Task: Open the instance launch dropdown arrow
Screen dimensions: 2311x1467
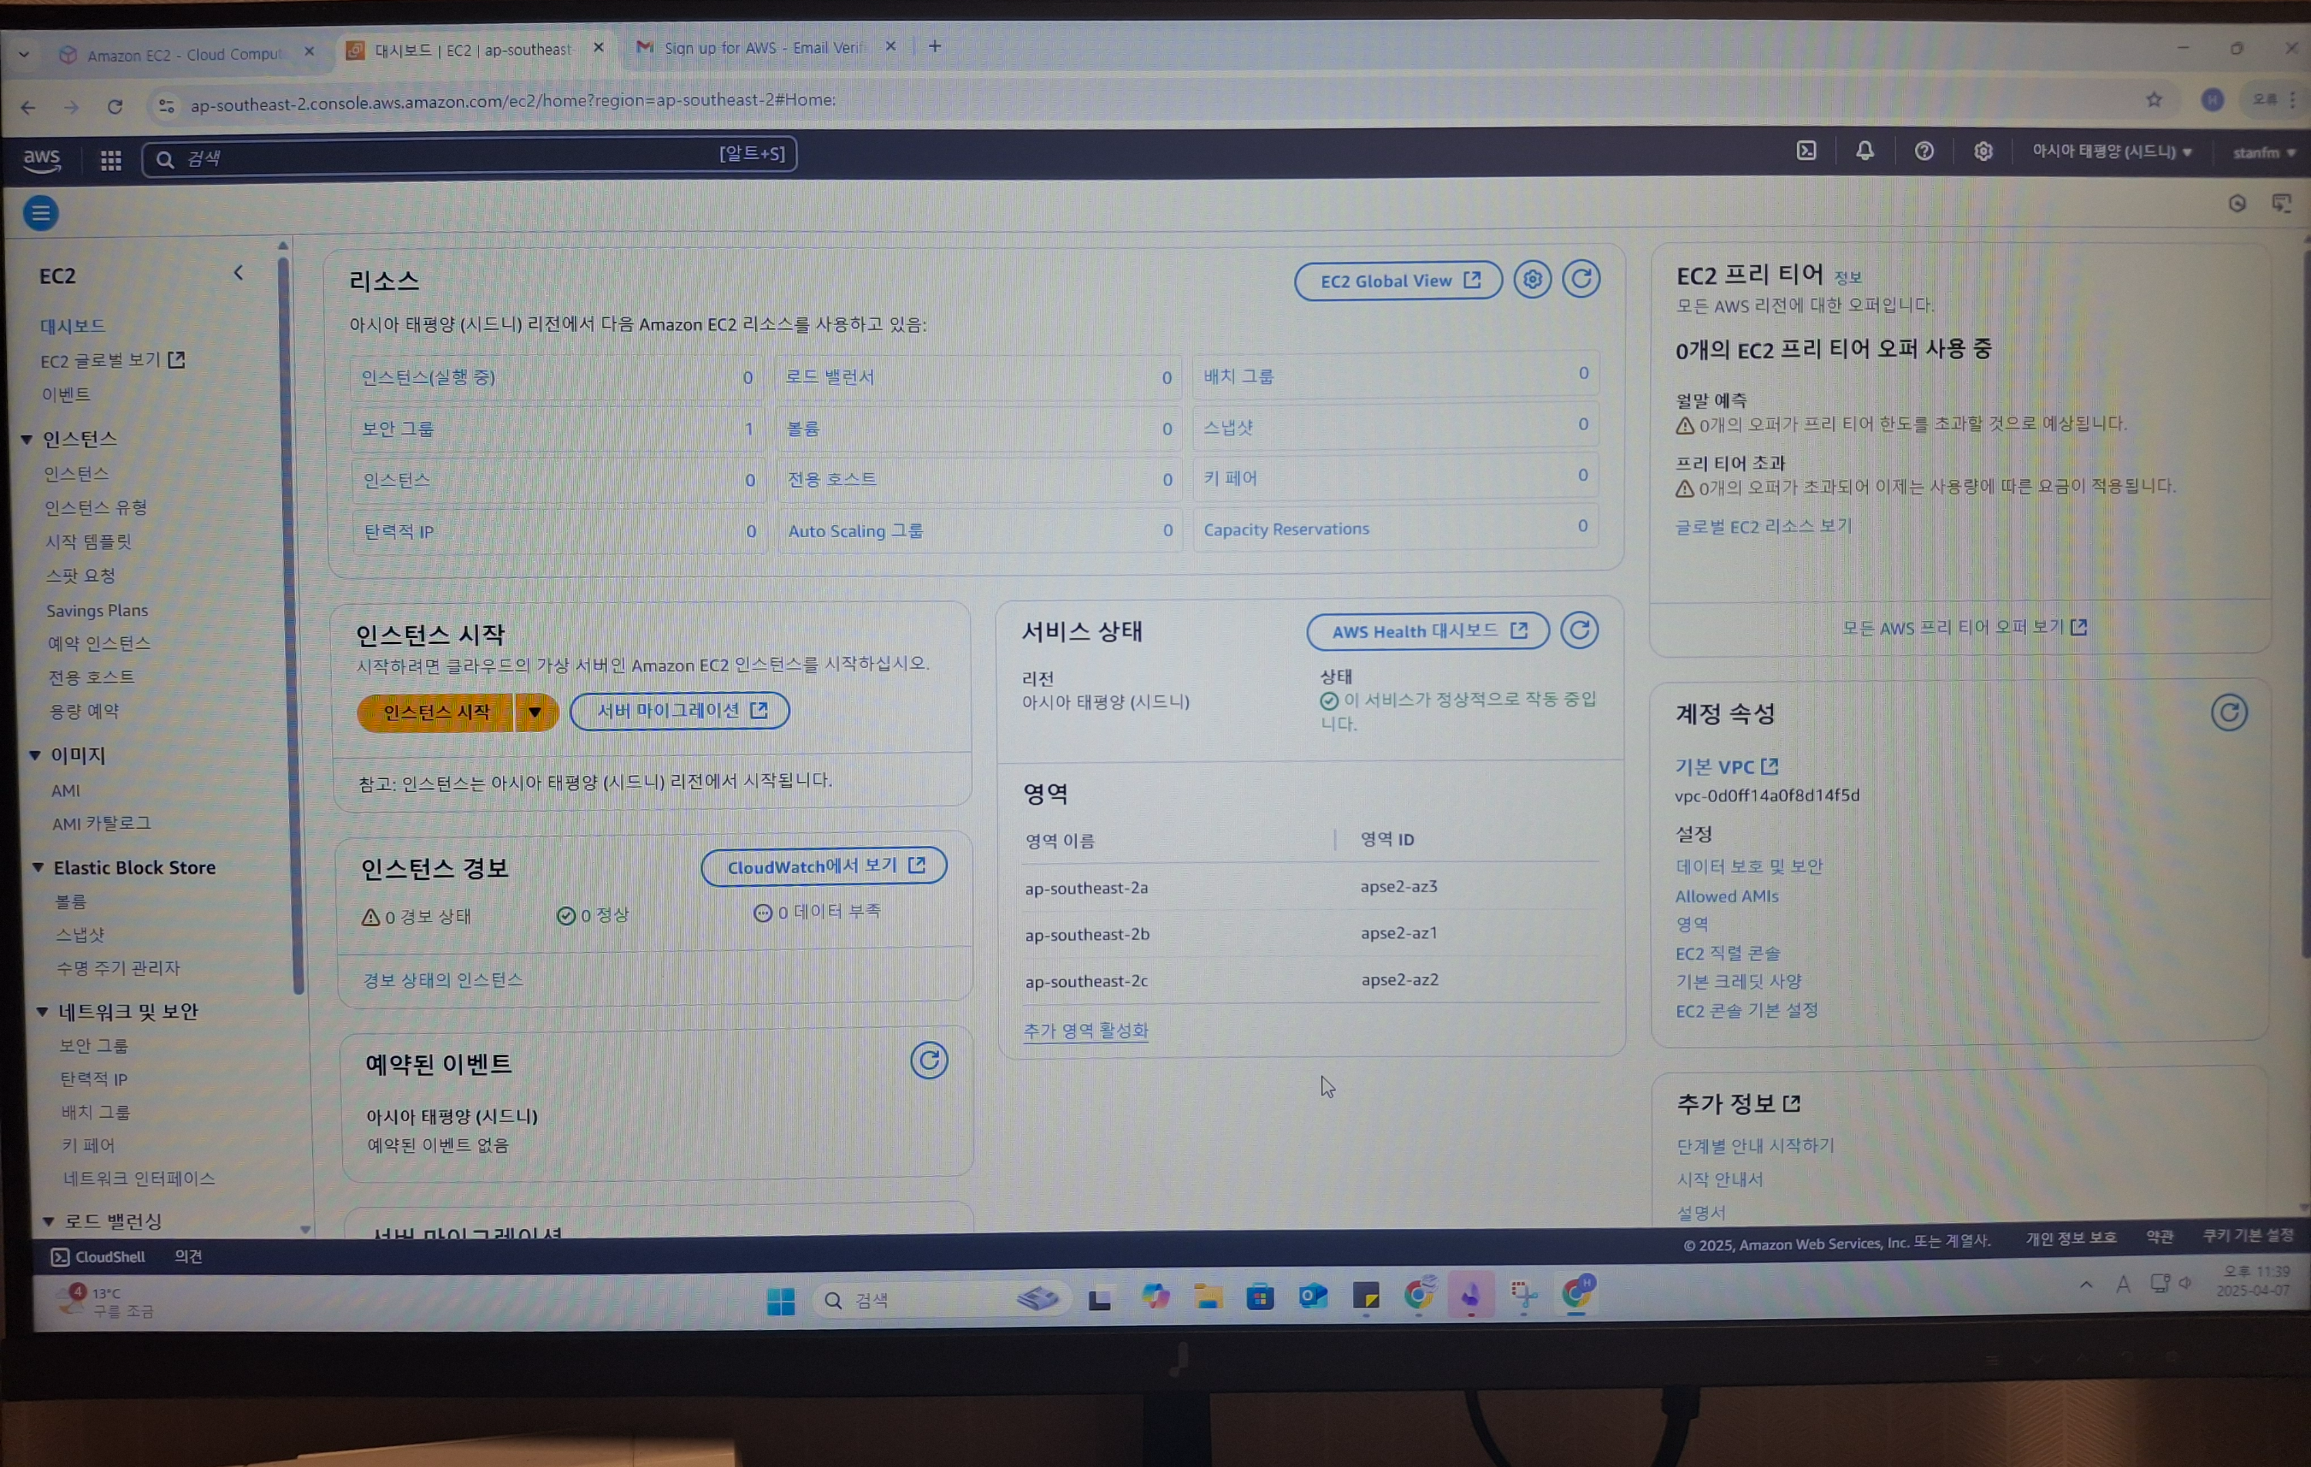Action: tap(535, 713)
